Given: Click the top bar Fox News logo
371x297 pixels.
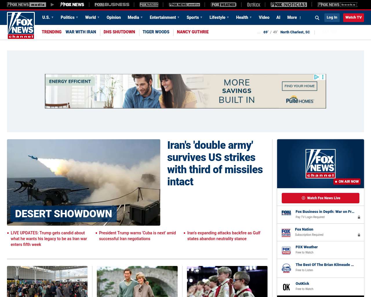Looking at the screenshot, I should click(x=72, y=5).
